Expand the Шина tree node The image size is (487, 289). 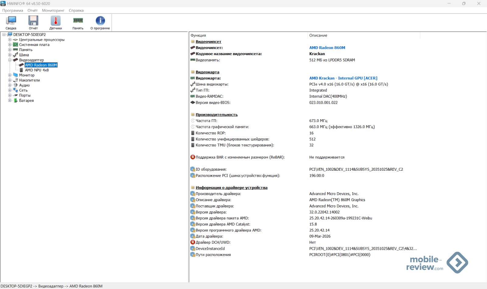[10, 55]
